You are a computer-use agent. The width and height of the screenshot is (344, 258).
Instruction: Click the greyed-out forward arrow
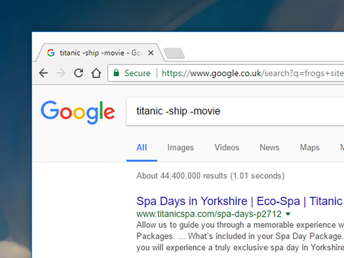point(61,73)
